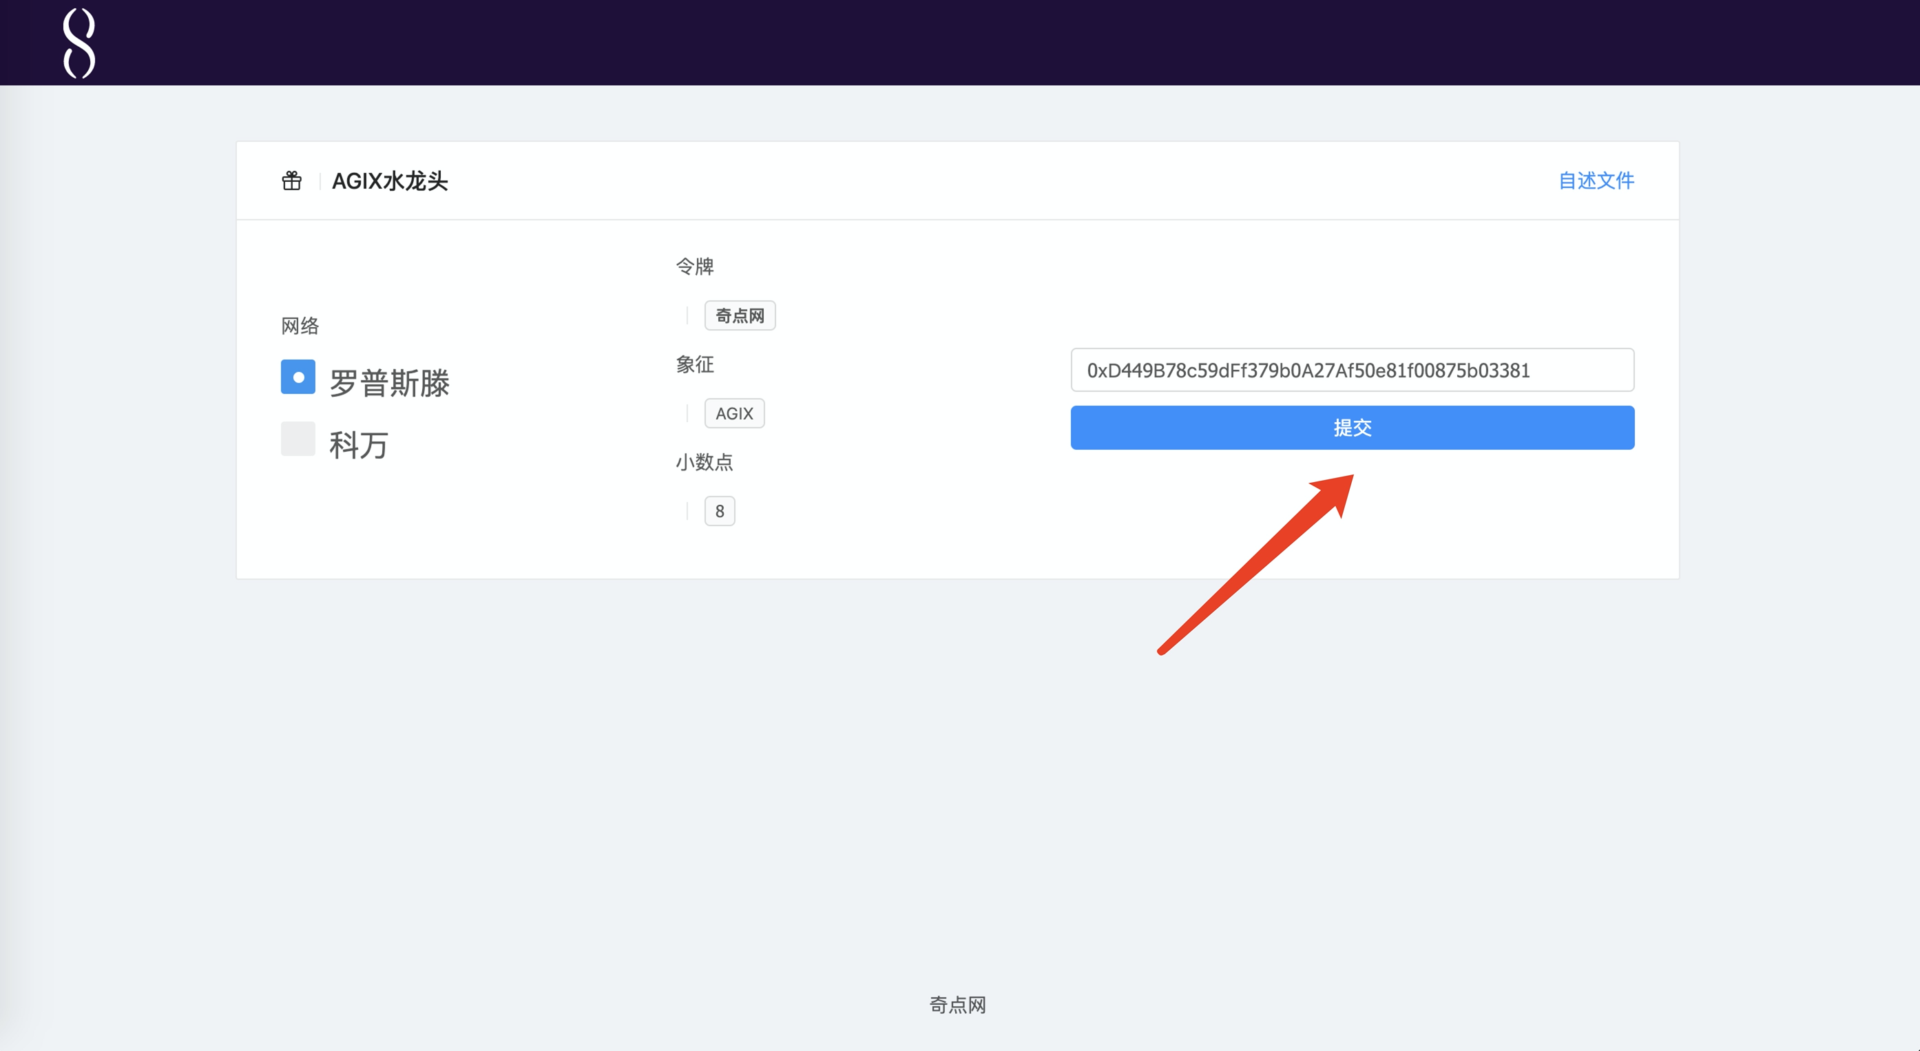Click the 令牌 field label

point(695,267)
